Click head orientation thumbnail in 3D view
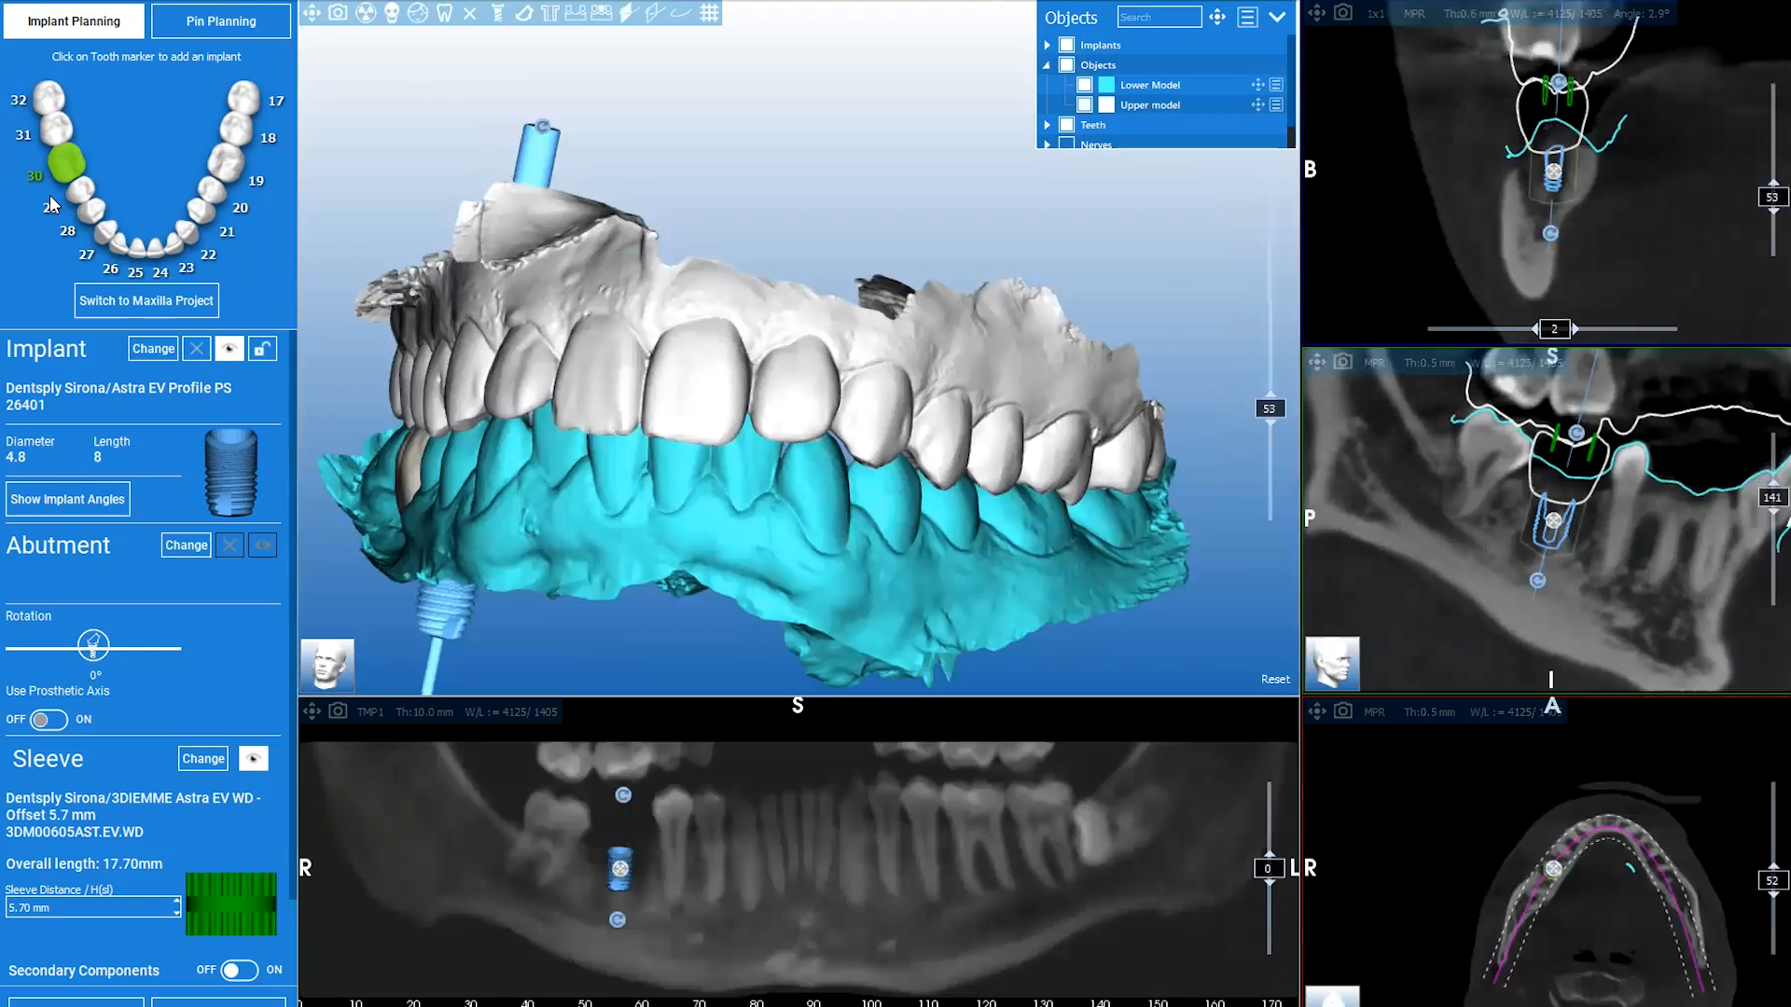The image size is (1791, 1007). point(326,665)
